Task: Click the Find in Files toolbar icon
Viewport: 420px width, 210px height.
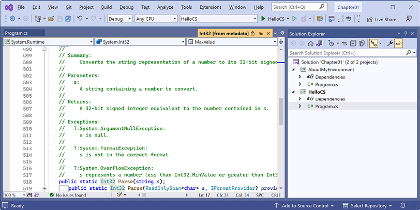Action: click(320, 19)
